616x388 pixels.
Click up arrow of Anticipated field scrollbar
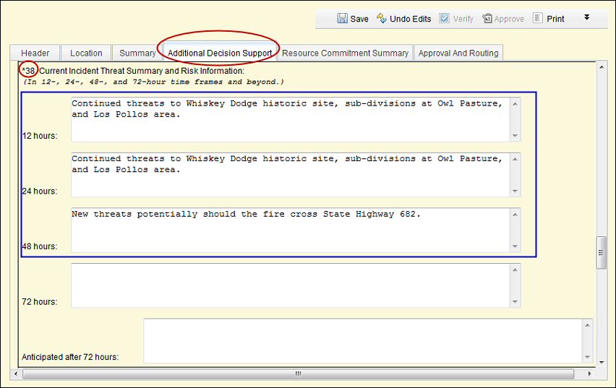587,325
